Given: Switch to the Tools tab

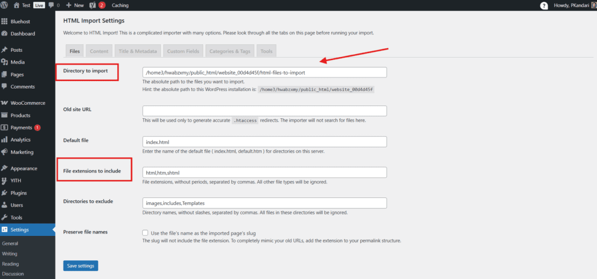Looking at the screenshot, I should 266,51.
